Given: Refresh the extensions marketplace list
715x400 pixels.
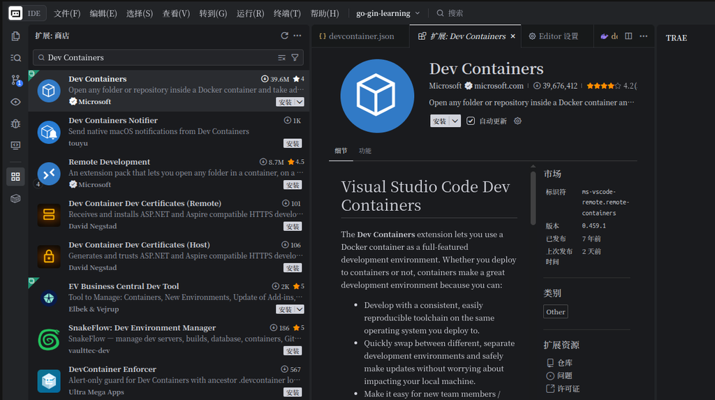Looking at the screenshot, I should [285, 36].
